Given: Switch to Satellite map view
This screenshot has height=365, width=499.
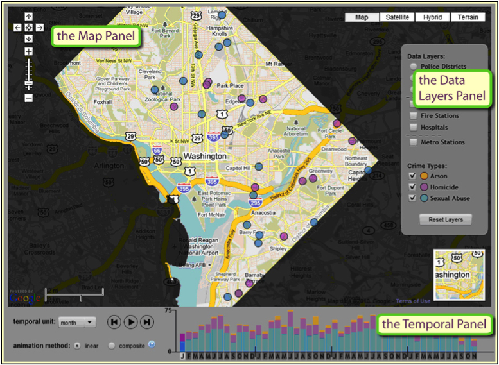Looking at the screenshot, I should [x=398, y=17].
